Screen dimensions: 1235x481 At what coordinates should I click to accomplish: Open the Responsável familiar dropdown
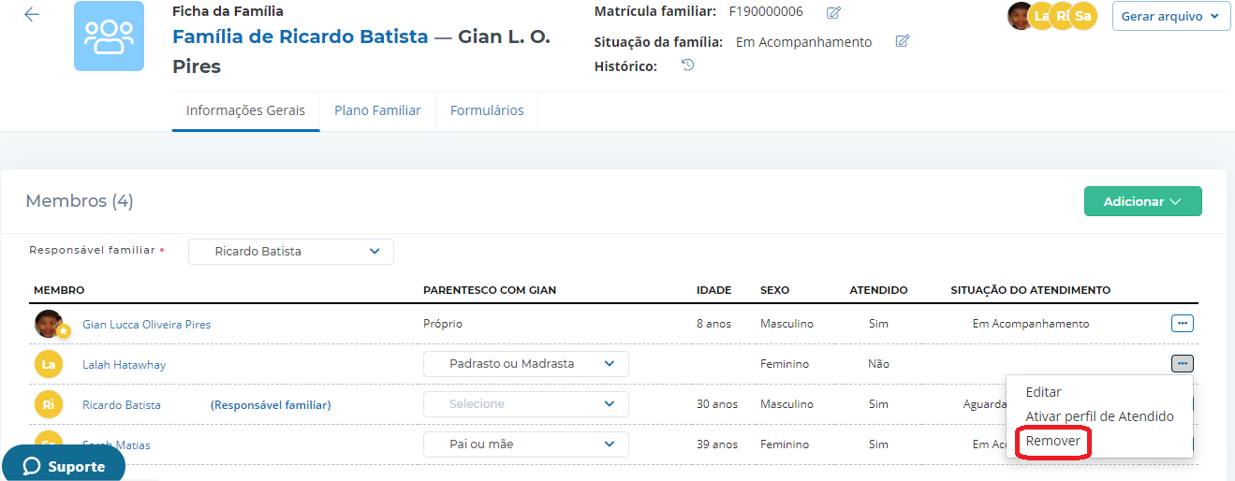[x=291, y=251]
